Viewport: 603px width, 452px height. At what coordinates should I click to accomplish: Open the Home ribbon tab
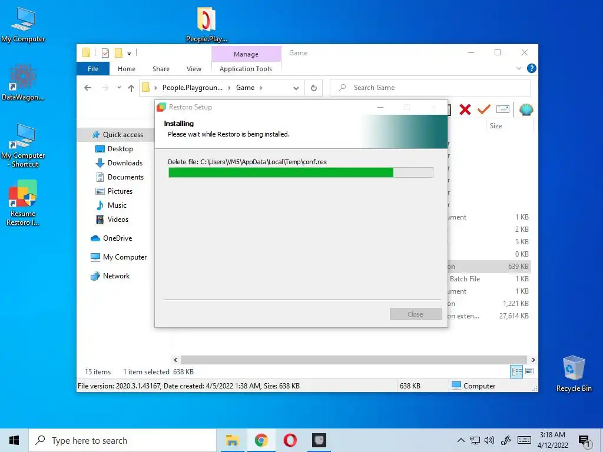[127, 69]
